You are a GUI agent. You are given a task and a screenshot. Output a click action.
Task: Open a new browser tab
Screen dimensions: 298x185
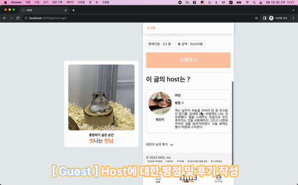pos(74,10)
